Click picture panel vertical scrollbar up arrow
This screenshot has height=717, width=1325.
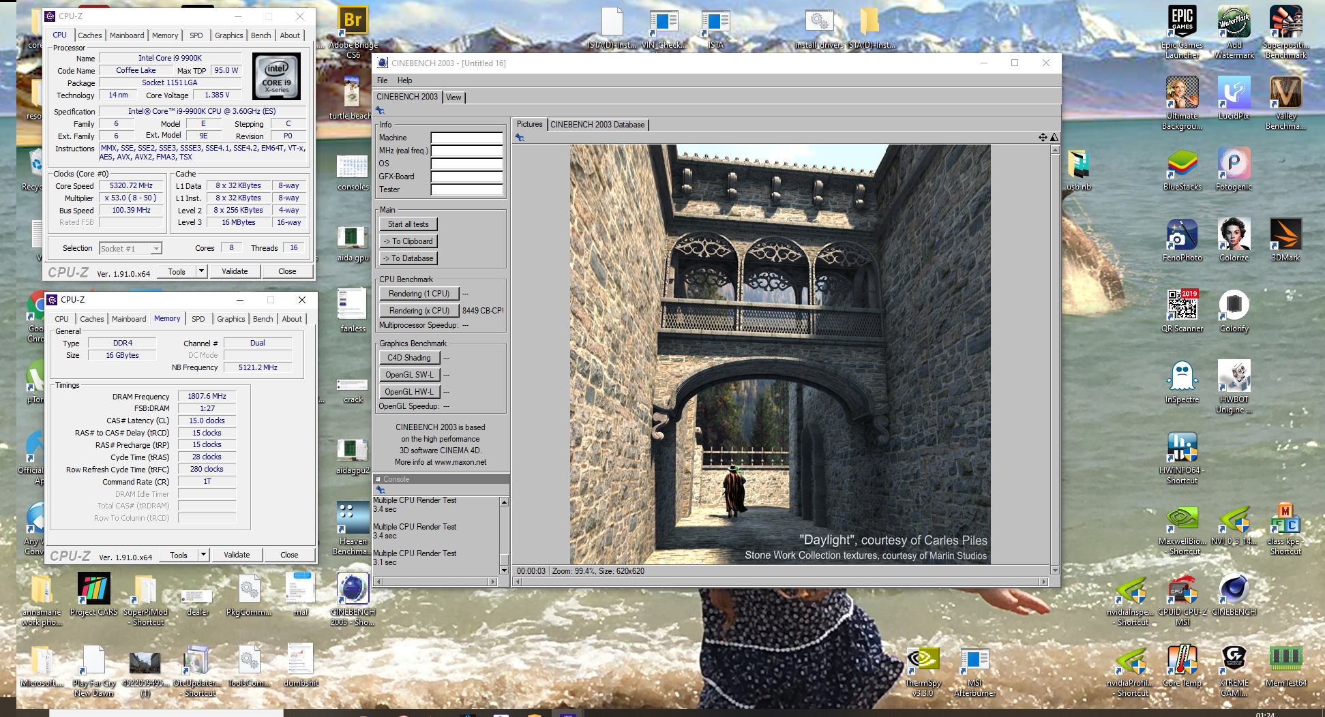coord(1055,149)
